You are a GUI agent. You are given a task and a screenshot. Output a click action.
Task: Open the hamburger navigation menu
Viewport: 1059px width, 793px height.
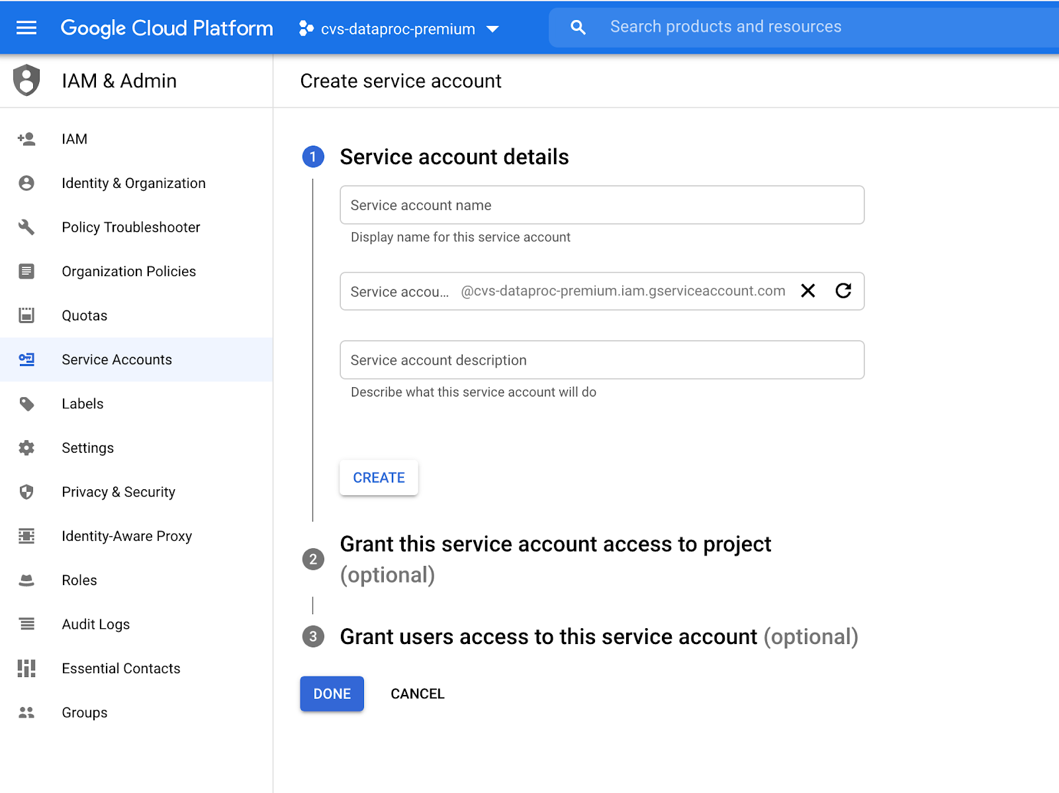coord(26,28)
